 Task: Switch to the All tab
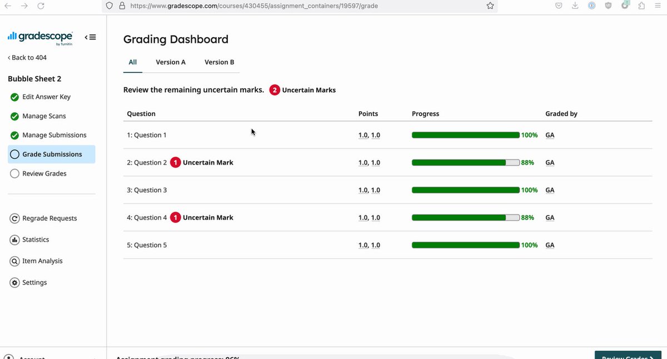(133, 62)
